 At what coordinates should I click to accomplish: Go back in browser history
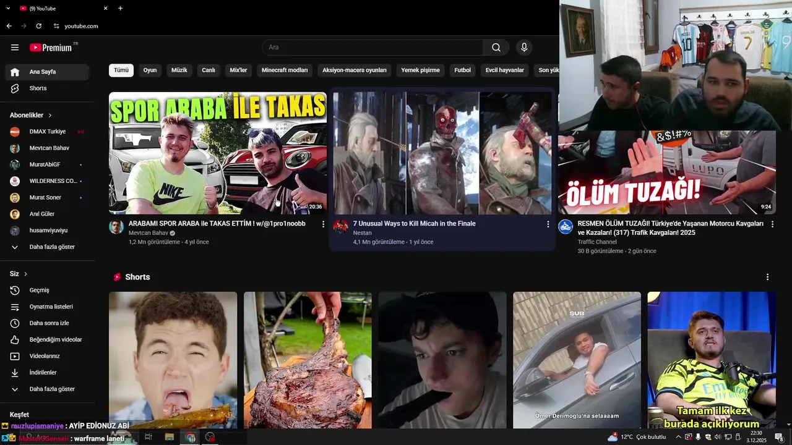point(9,26)
